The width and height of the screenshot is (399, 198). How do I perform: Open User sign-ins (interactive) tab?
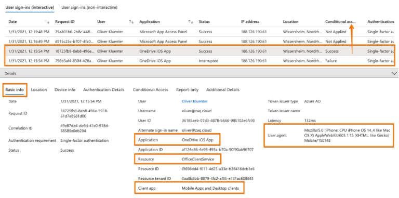point(30,8)
